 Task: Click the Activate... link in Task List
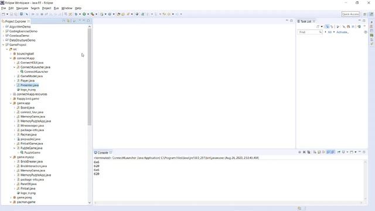tap(342, 32)
